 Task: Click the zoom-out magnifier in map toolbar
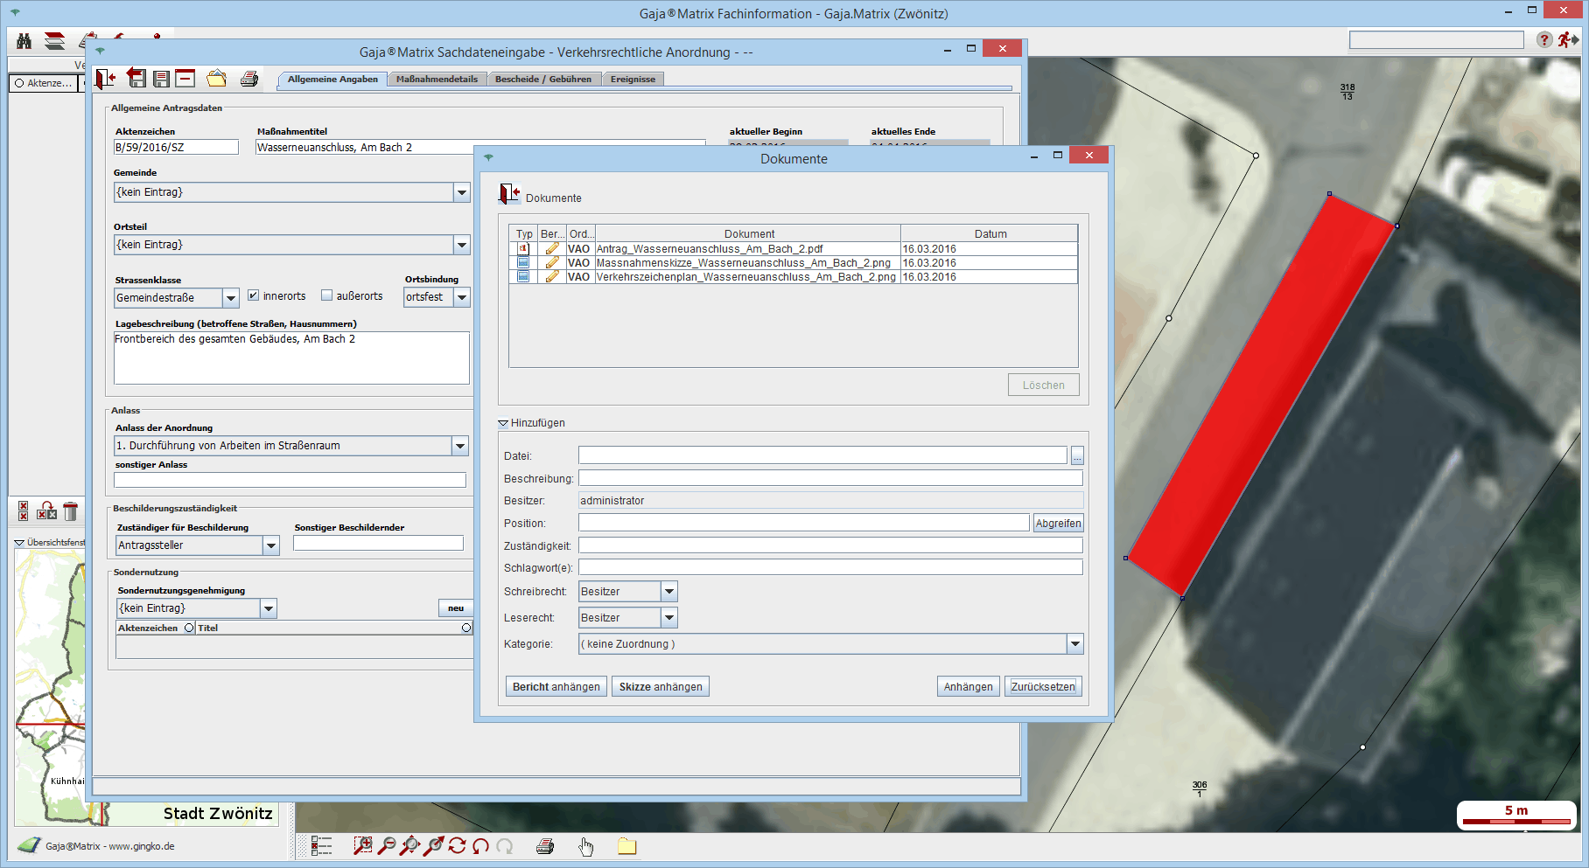(386, 845)
